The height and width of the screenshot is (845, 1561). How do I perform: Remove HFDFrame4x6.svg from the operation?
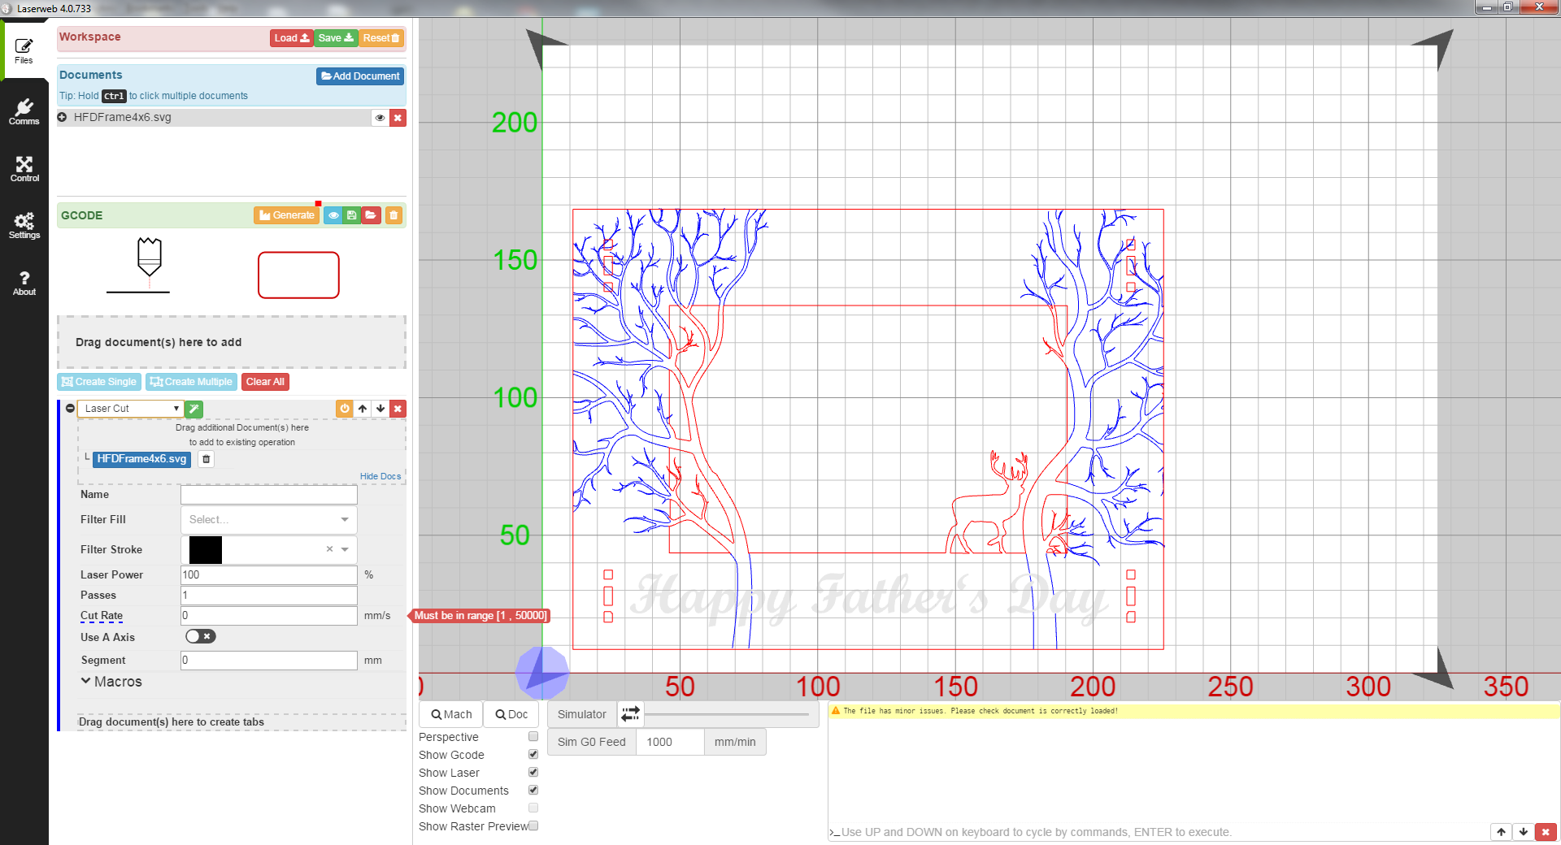click(207, 459)
